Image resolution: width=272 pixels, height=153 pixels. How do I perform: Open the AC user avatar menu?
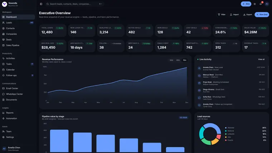[x=267, y=4]
